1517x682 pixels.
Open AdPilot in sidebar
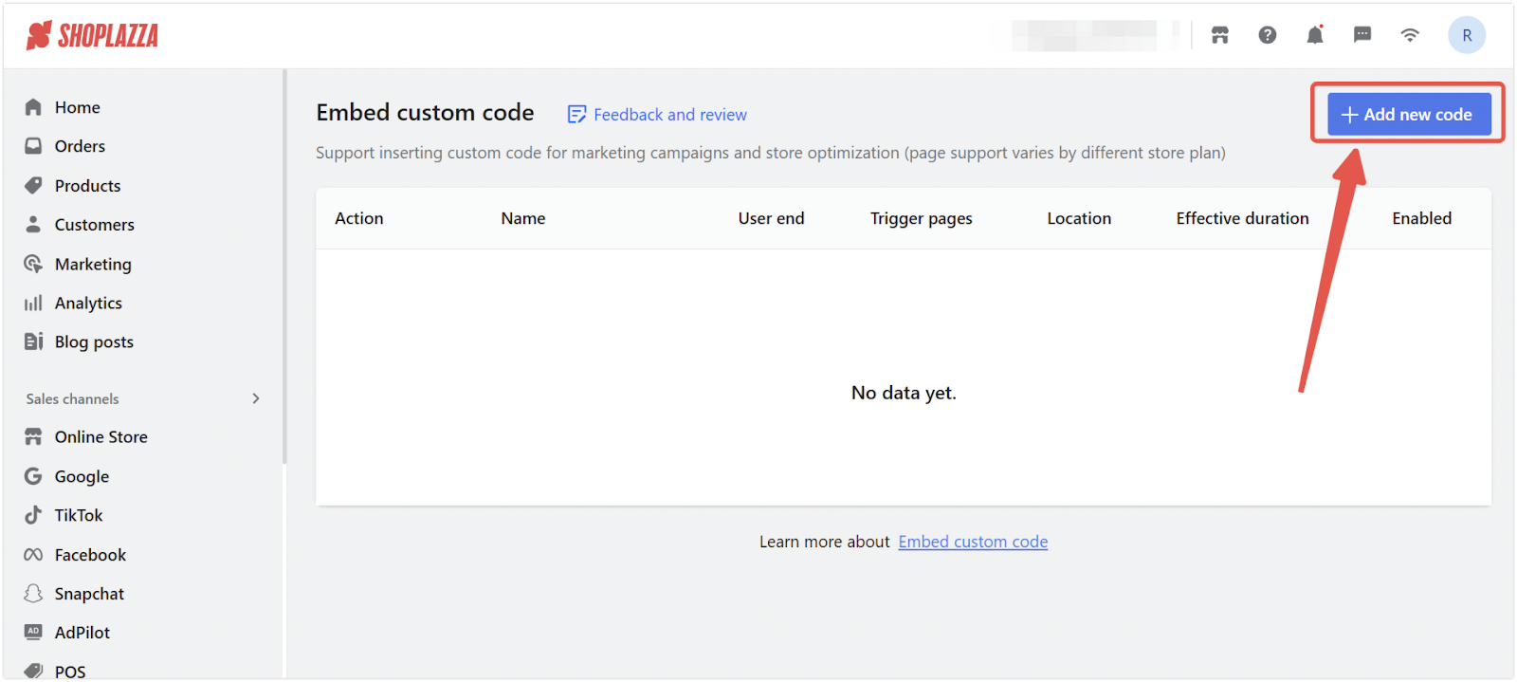(82, 633)
